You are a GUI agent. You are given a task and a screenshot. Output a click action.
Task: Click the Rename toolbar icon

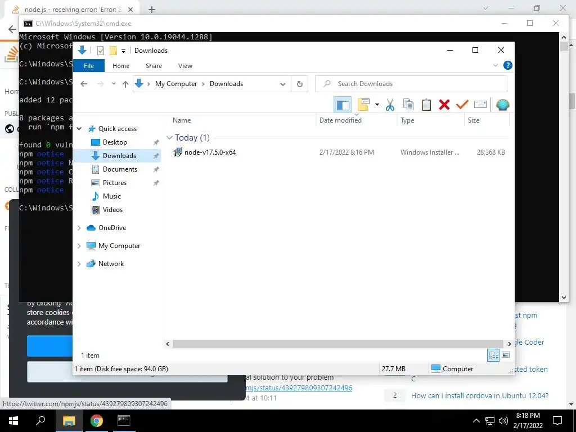pyautogui.click(x=480, y=105)
